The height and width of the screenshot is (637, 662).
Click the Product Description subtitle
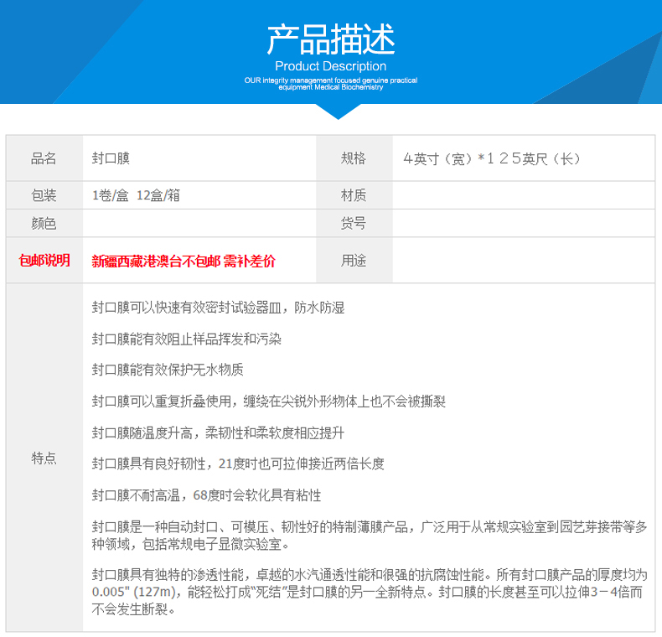click(330, 66)
